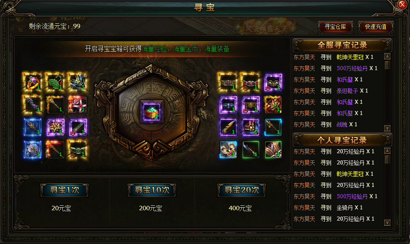Click the 寻宝10次 button
This screenshot has height=244, width=410.
[x=152, y=190]
